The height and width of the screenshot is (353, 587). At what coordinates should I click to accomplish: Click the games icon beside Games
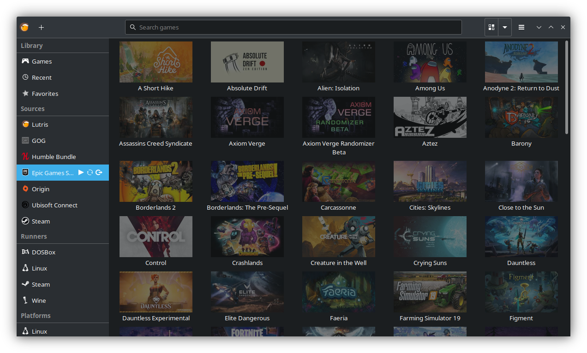tap(25, 61)
